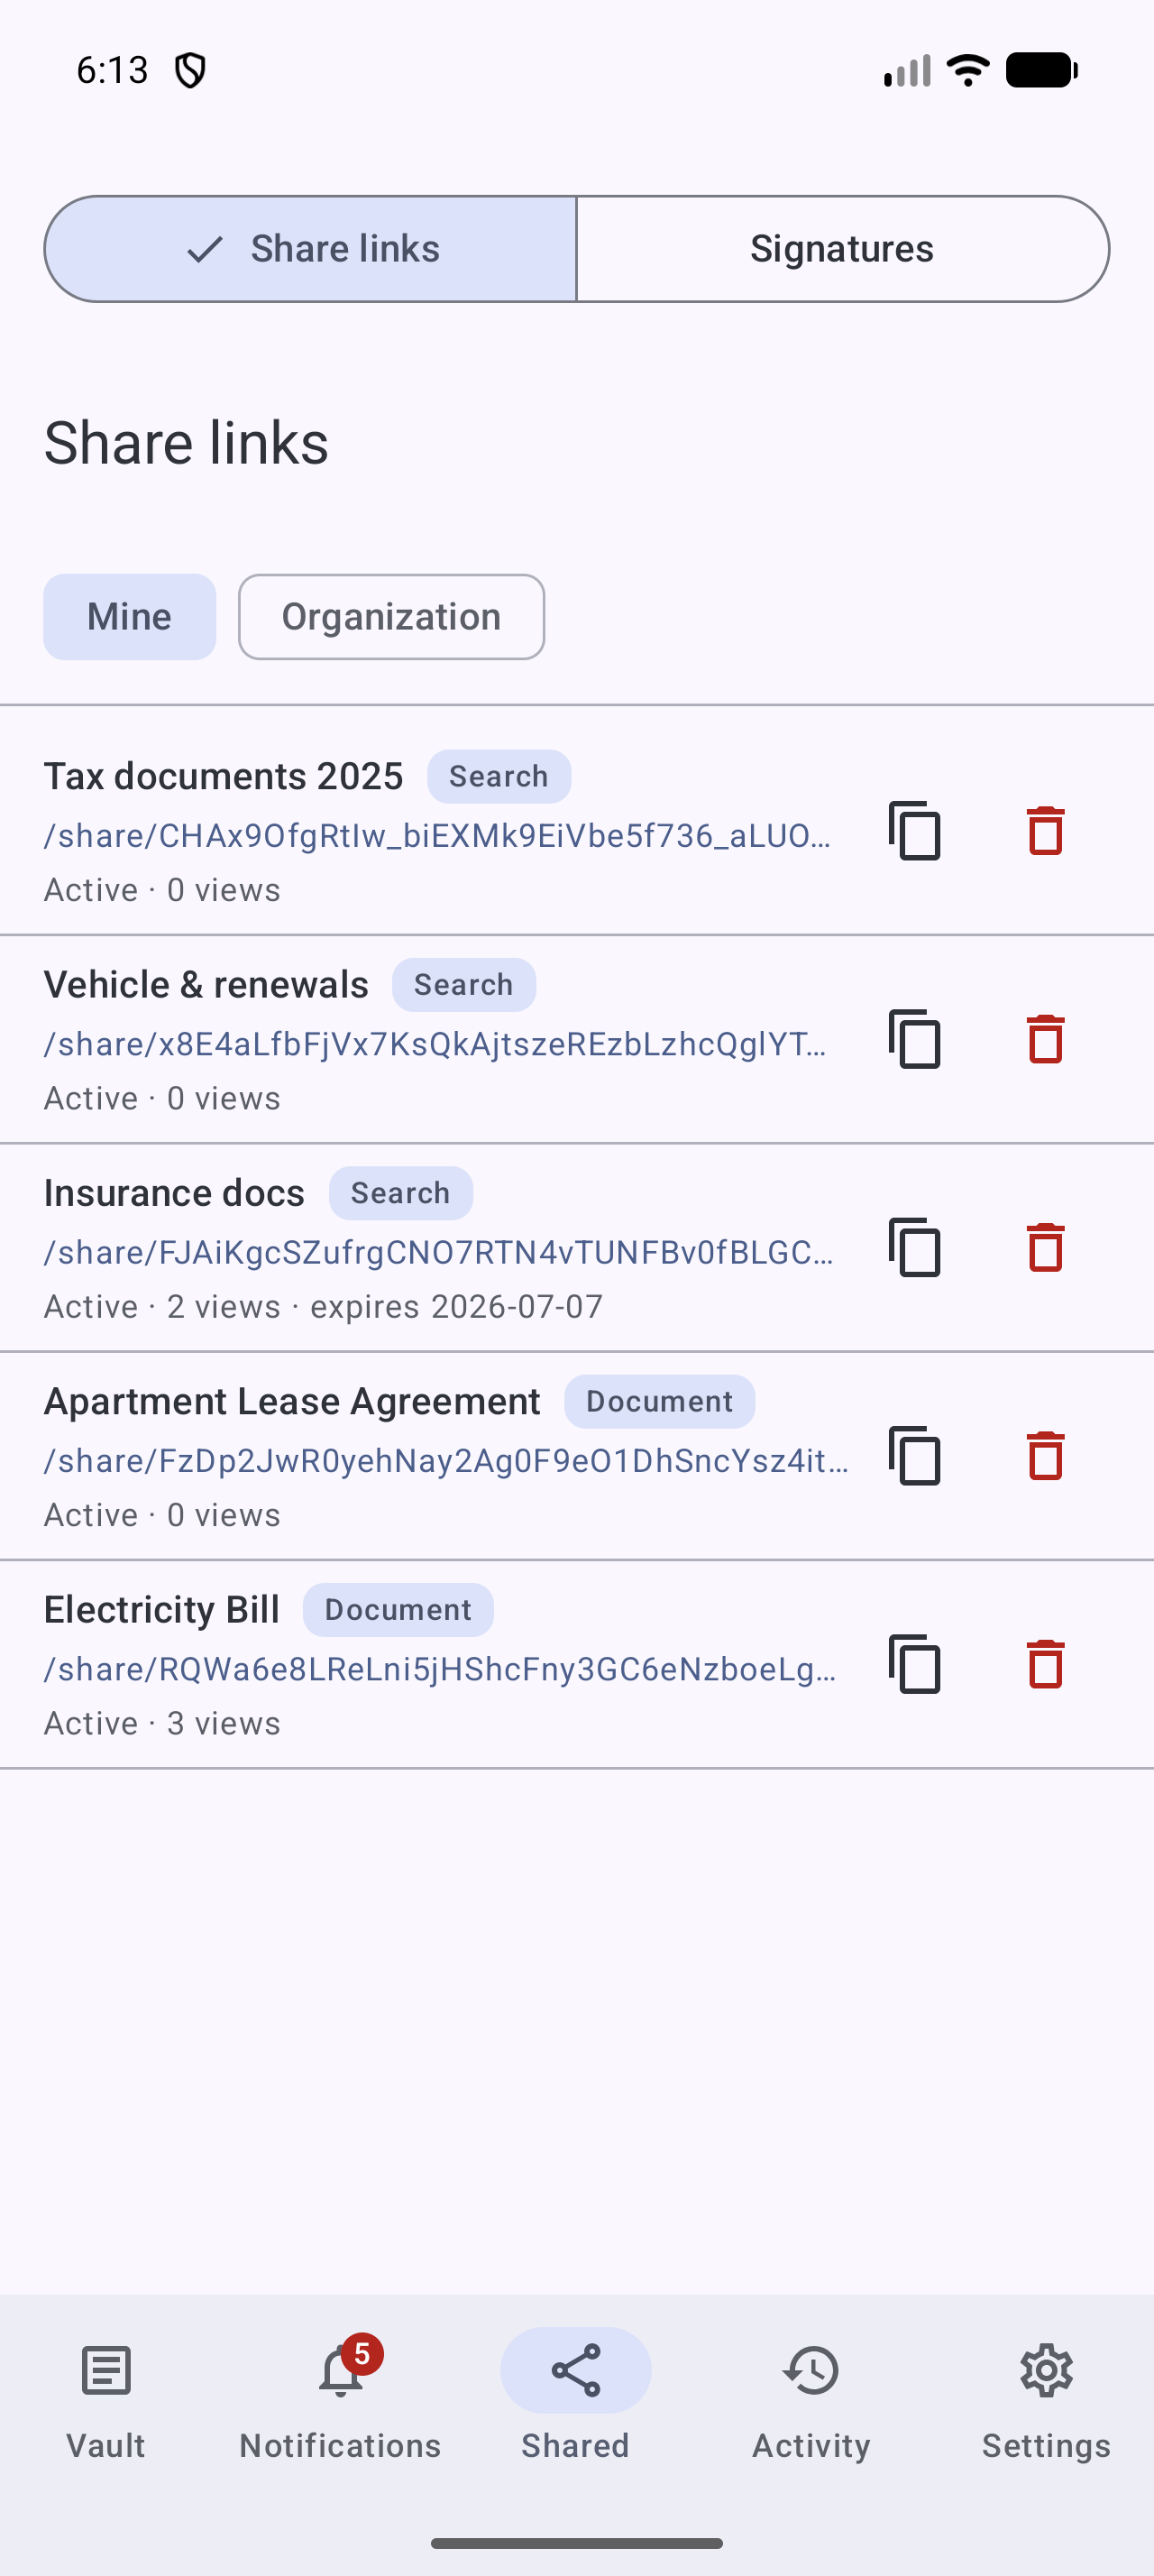Tap the Vehicle & renewals title
The height and width of the screenshot is (2576, 1154).
[206, 985]
